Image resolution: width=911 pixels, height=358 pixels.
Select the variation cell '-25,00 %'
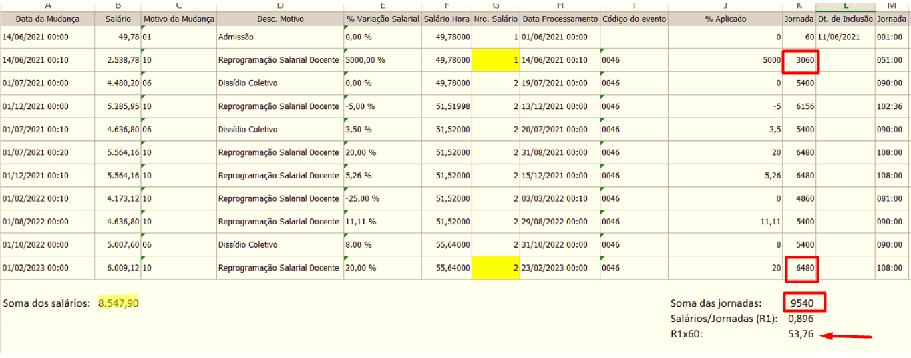(x=383, y=198)
